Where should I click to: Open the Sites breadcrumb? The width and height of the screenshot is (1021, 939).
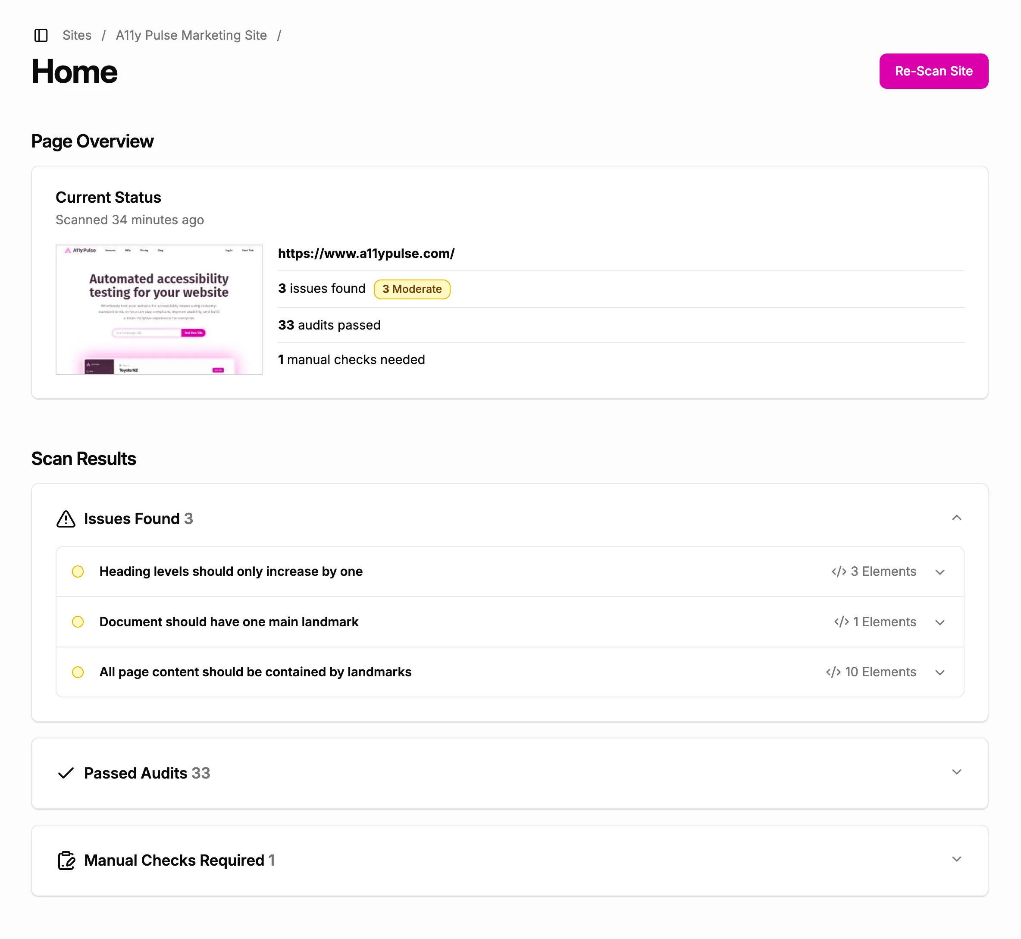[x=77, y=35]
